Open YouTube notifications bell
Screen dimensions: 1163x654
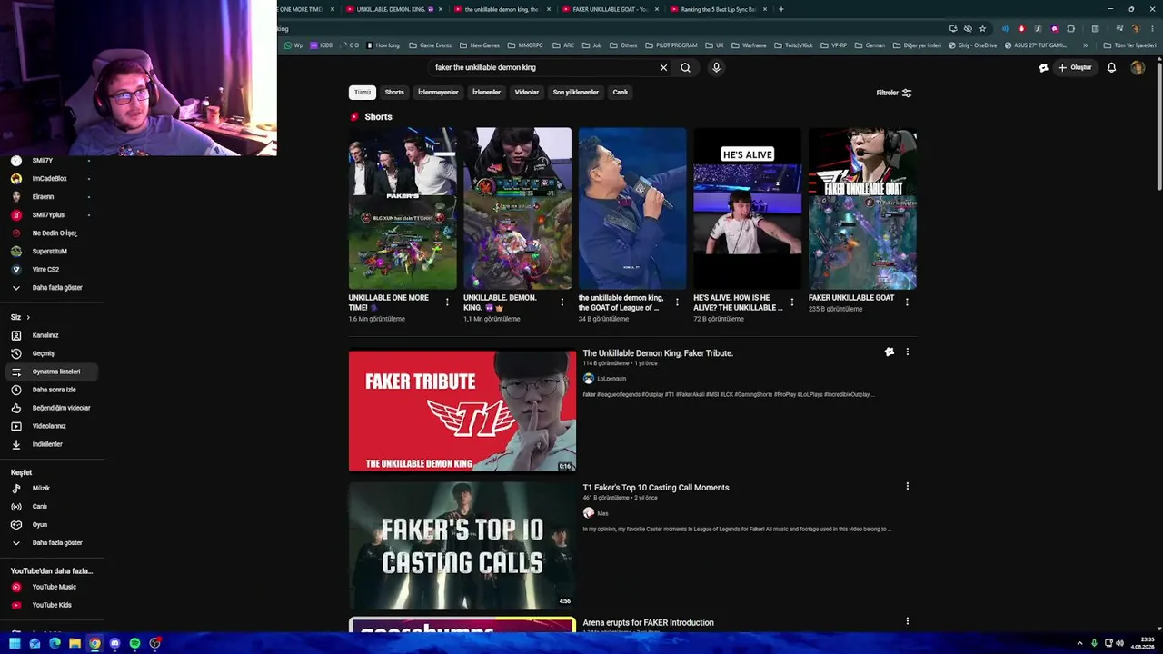1111,67
